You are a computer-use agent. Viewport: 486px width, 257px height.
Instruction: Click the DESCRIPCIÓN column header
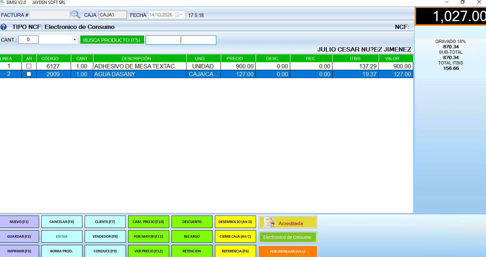tap(140, 58)
